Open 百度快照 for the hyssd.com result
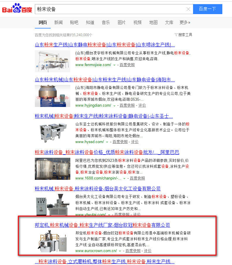Screen dimensions: 232x265 pyautogui.click(x=120, y=142)
